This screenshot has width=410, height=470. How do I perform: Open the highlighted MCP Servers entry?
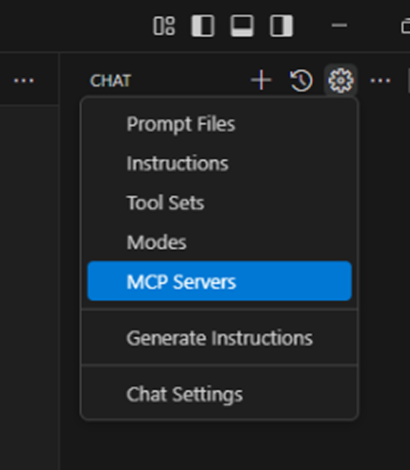coord(219,281)
